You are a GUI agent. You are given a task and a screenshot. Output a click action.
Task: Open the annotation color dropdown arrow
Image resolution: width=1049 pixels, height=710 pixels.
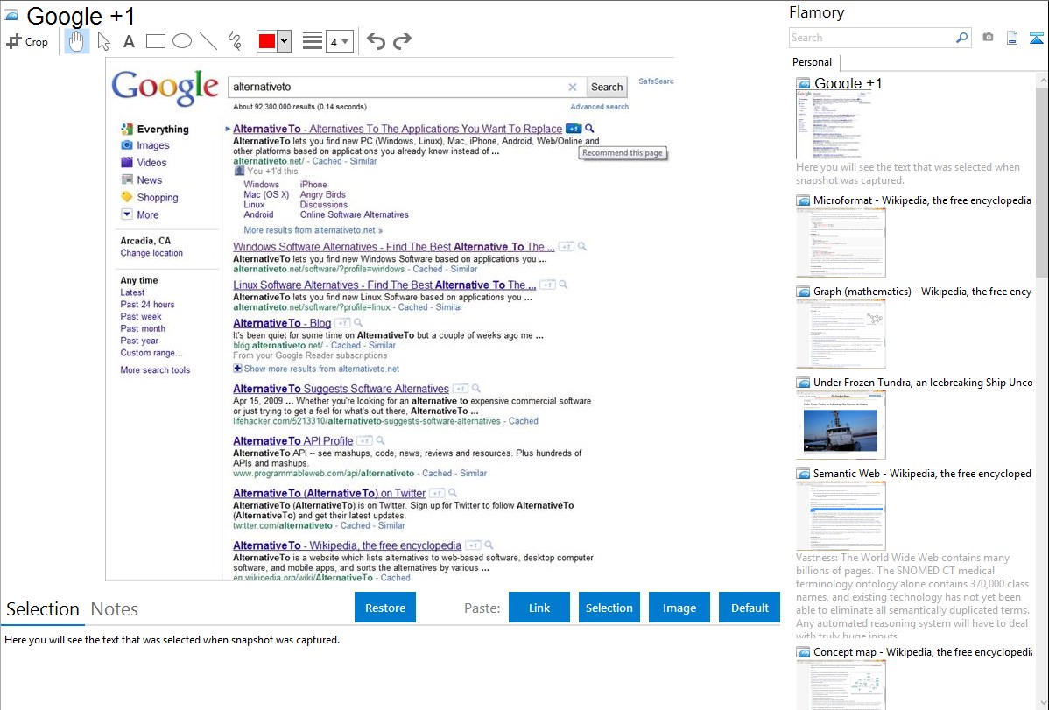[285, 41]
